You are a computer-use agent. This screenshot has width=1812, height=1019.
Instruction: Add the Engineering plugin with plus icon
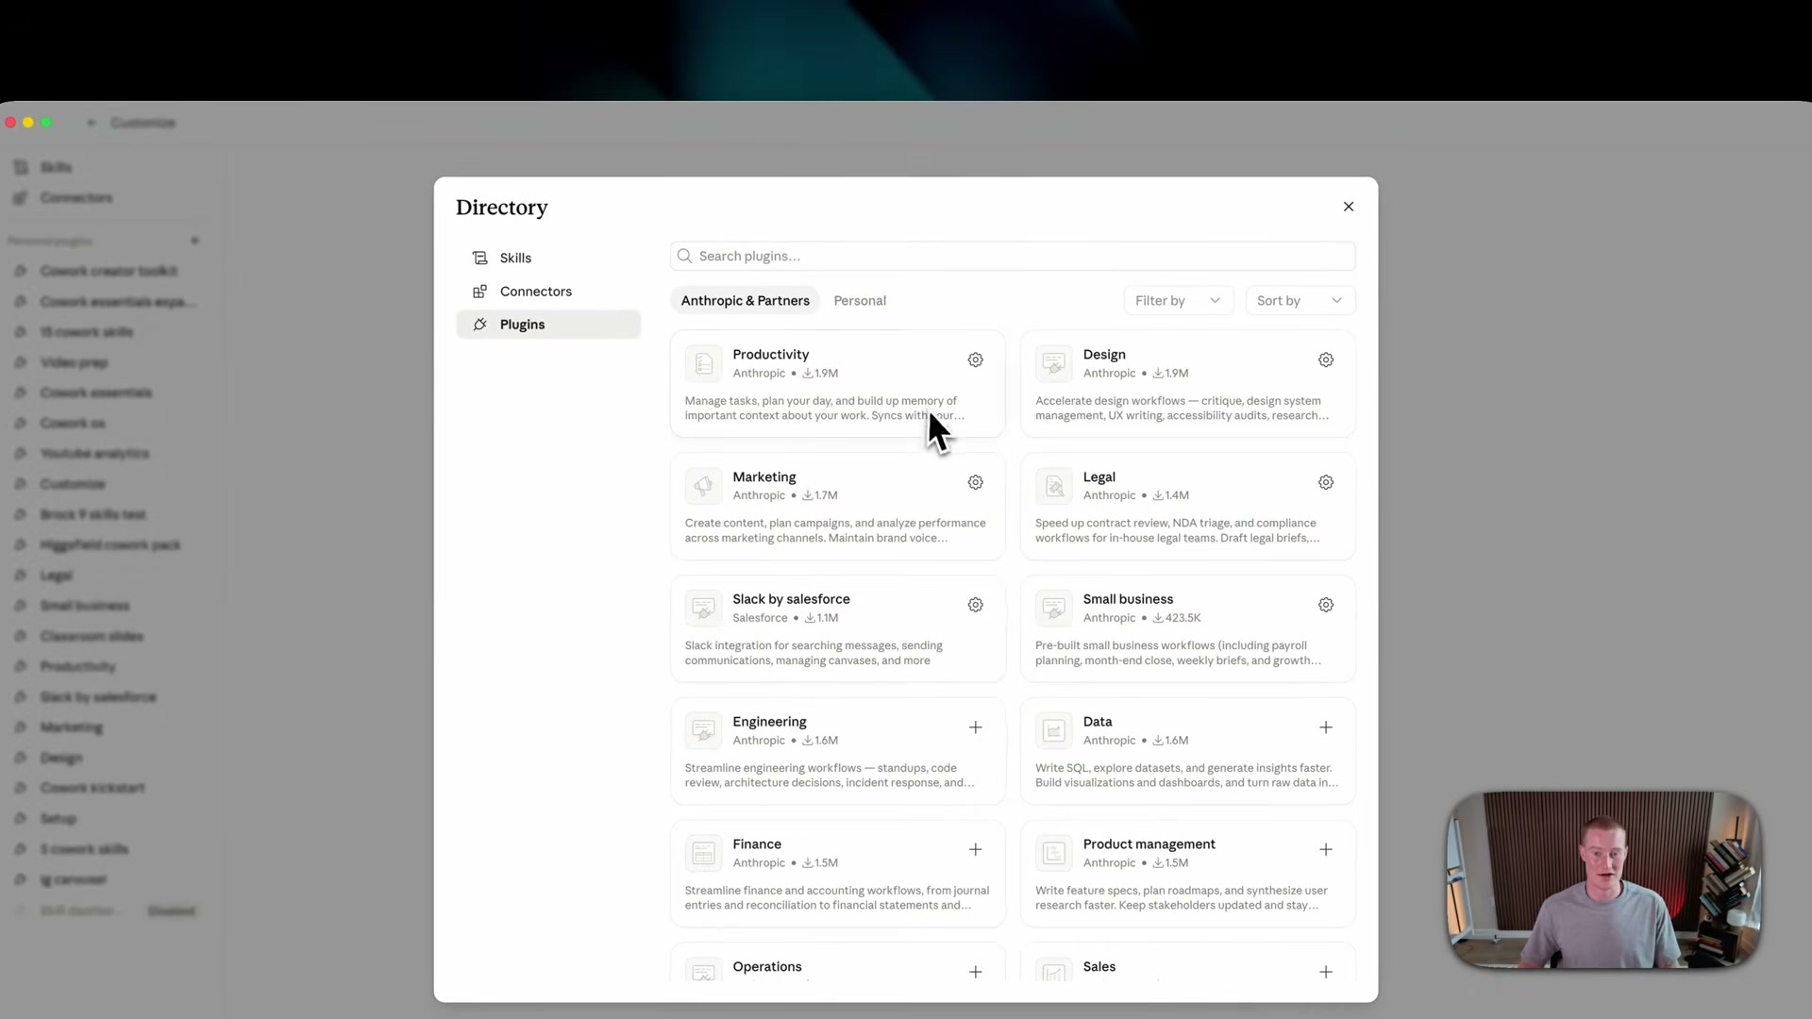[976, 727]
